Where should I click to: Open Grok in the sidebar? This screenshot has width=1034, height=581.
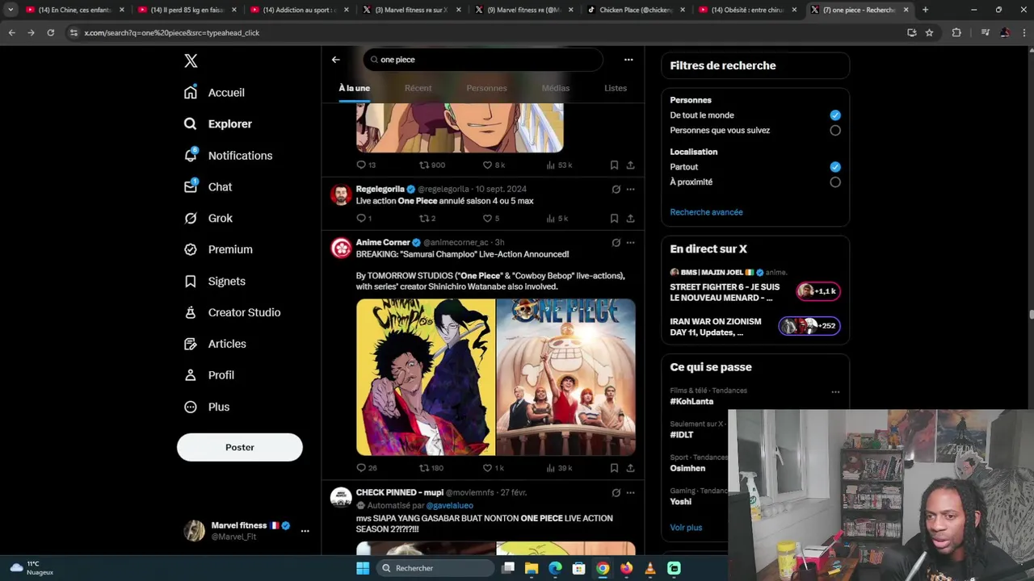(208, 218)
